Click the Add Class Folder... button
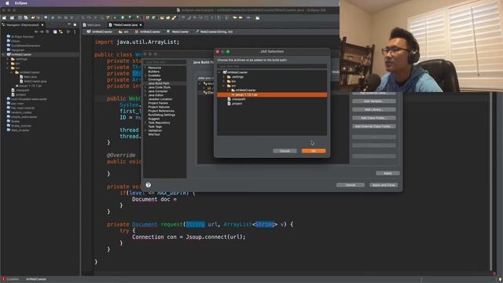The image size is (503, 283). coord(374,118)
